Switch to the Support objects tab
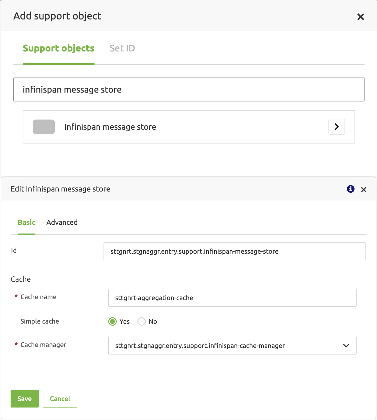 pyautogui.click(x=58, y=48)
